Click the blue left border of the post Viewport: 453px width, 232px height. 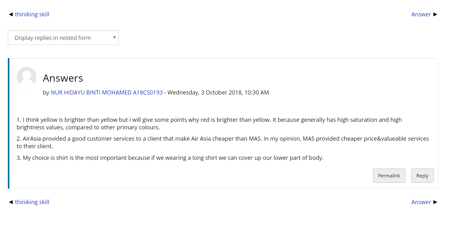coord(8,123)
